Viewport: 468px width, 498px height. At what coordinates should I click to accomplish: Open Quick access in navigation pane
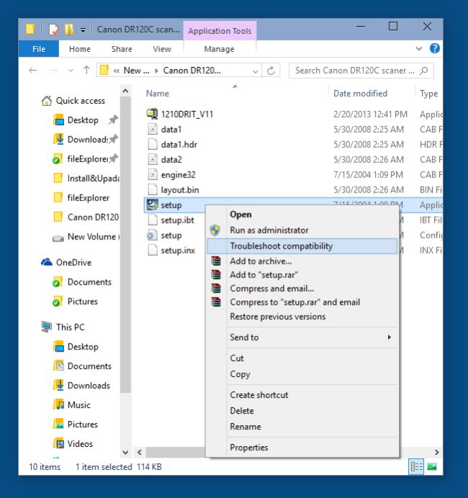[80, 101]
